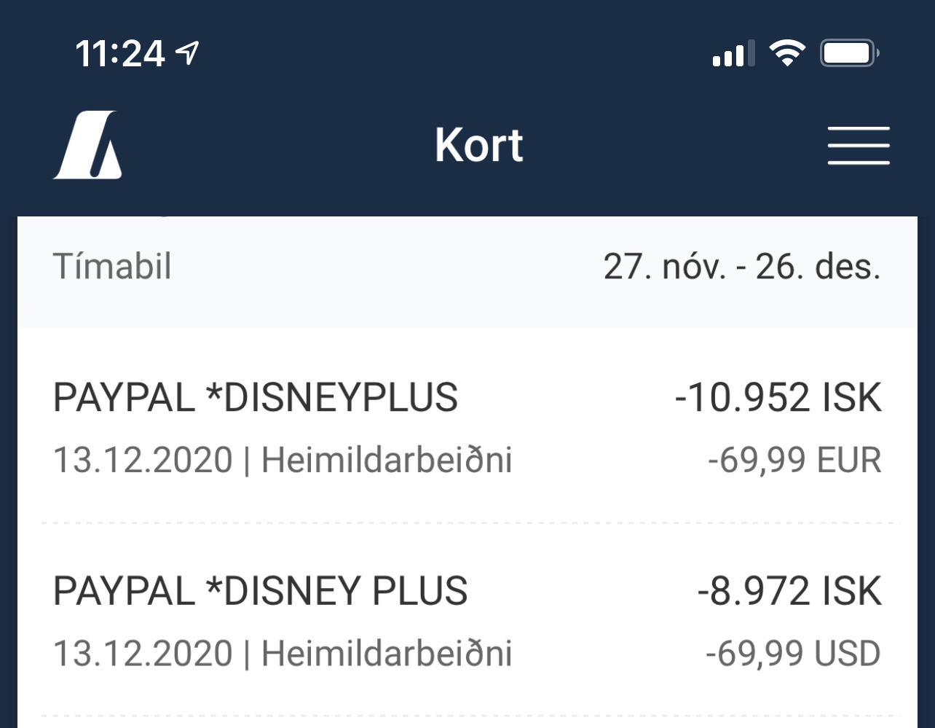Tap the 13.12.2020 date of DISNEY PLUS entry

pos(143,654)
